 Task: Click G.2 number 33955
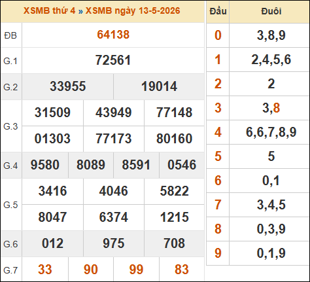(68, 86)
